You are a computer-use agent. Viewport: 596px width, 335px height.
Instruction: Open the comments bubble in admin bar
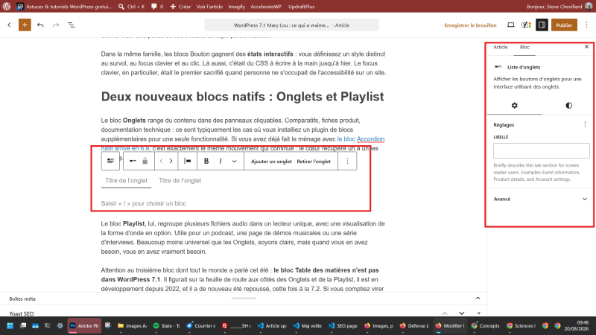(157, 7)
